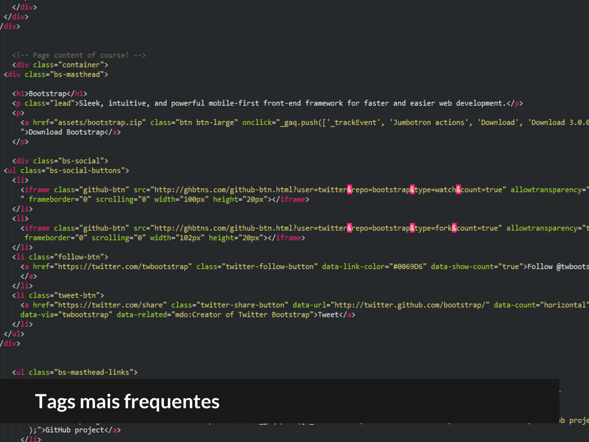The height and width of the screenshot is (442, 589).
Task: Click the 'Tweet' anchor text
Action: tap(328, 315)
